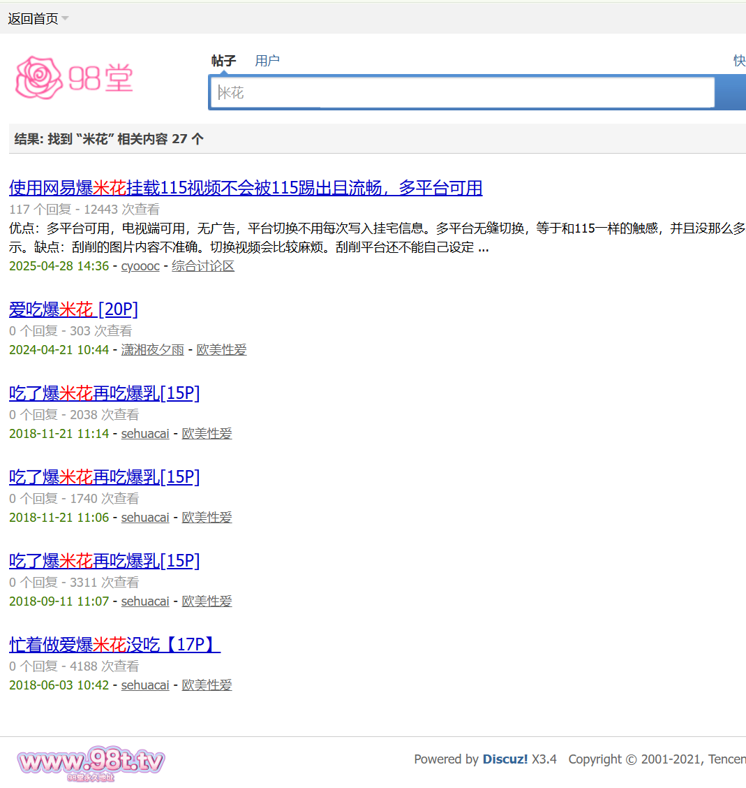Screen dimensions: 746x788
Task: Switch to the 帖子 search tab
Action: [x=224, y=61]
